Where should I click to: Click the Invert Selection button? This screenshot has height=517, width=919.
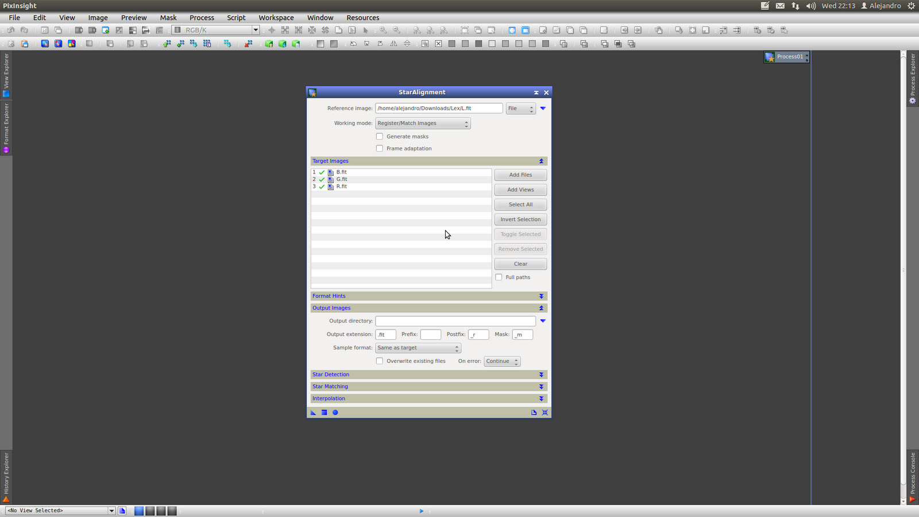520,220
